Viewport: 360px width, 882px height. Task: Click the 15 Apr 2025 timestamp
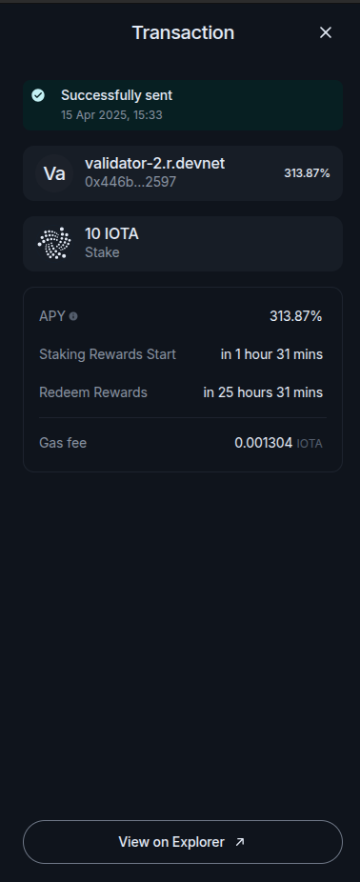(x=111, y=114)
